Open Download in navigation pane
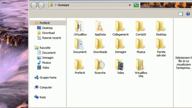192x108 pixels. [48, 33]
